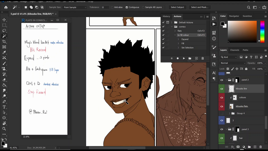Collapse the comics action set
Viewport: 268px width, 151px height.
[x=172, y=27]
